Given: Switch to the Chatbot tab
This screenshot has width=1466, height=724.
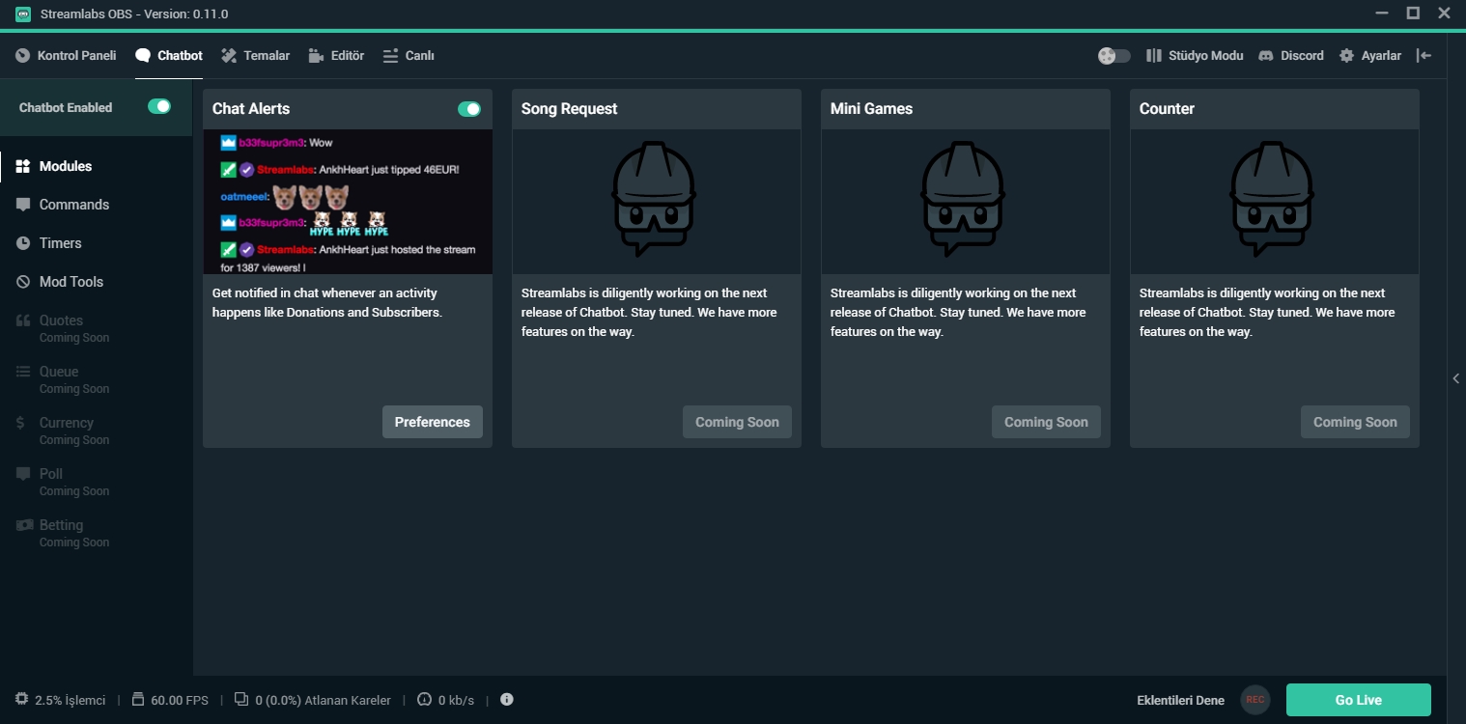Looking at the screenshot, I should tap(169, 56).
